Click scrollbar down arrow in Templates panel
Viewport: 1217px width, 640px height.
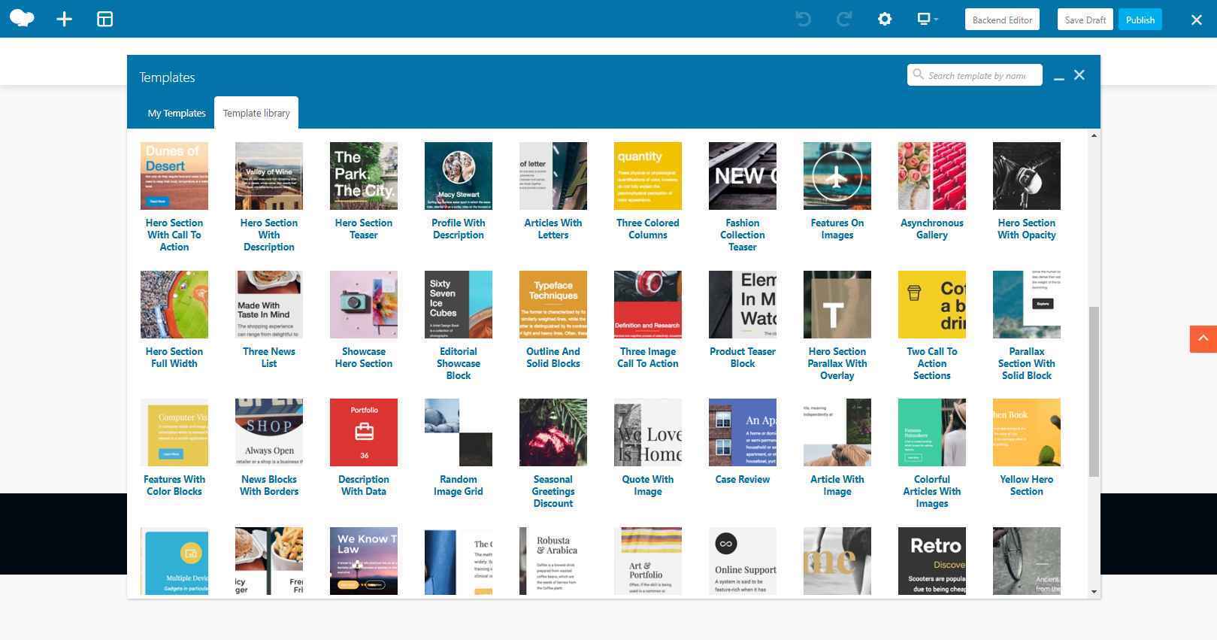click(1094, 592)
